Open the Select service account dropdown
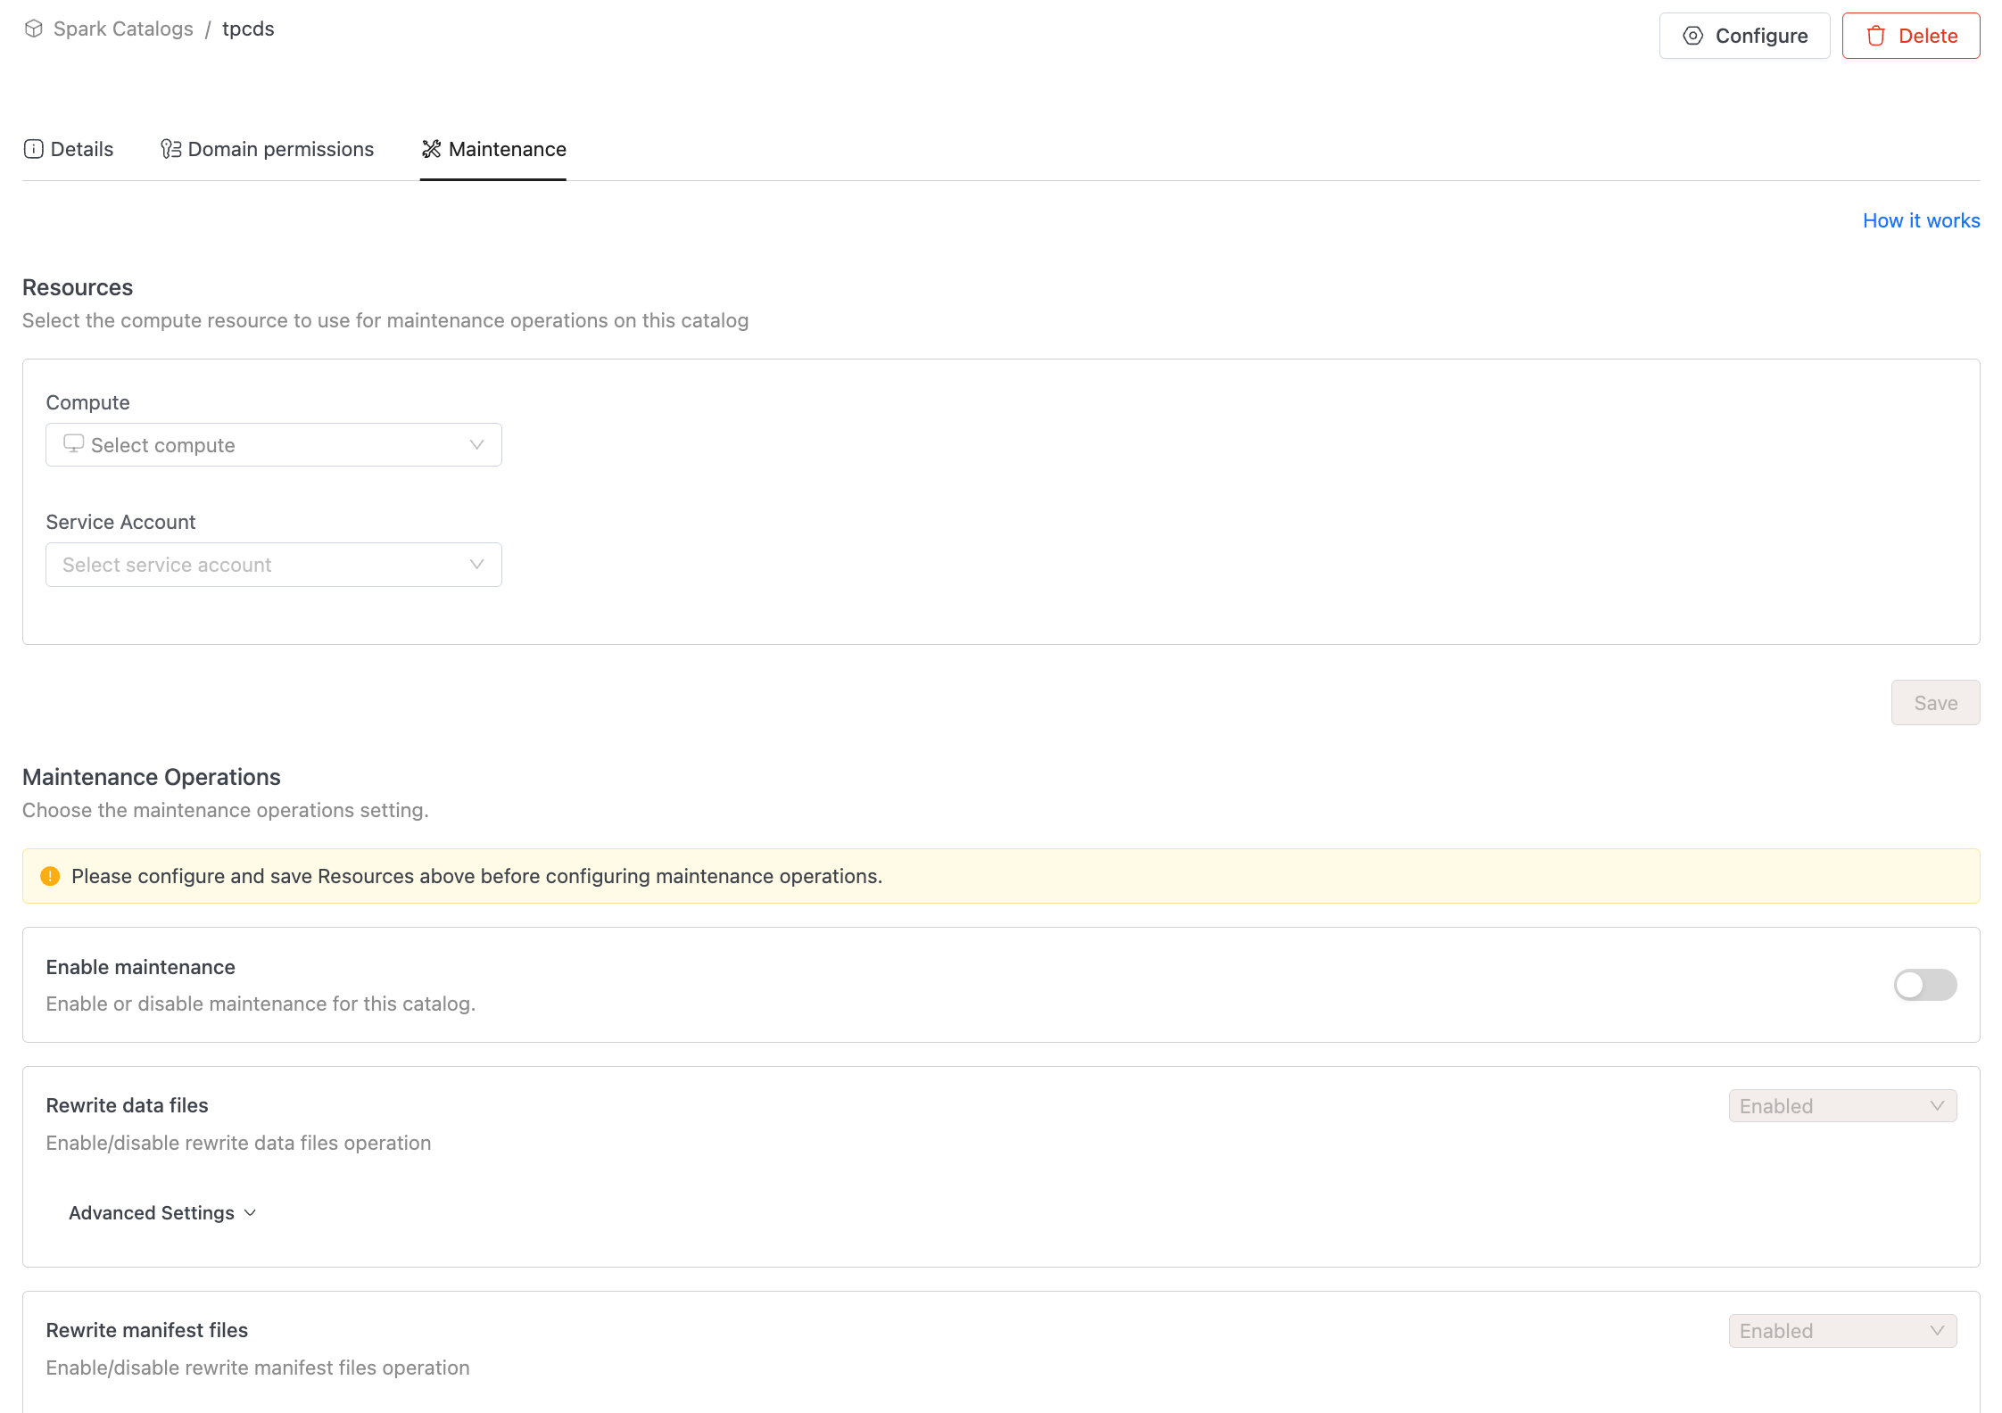 [x=273, y=565]
